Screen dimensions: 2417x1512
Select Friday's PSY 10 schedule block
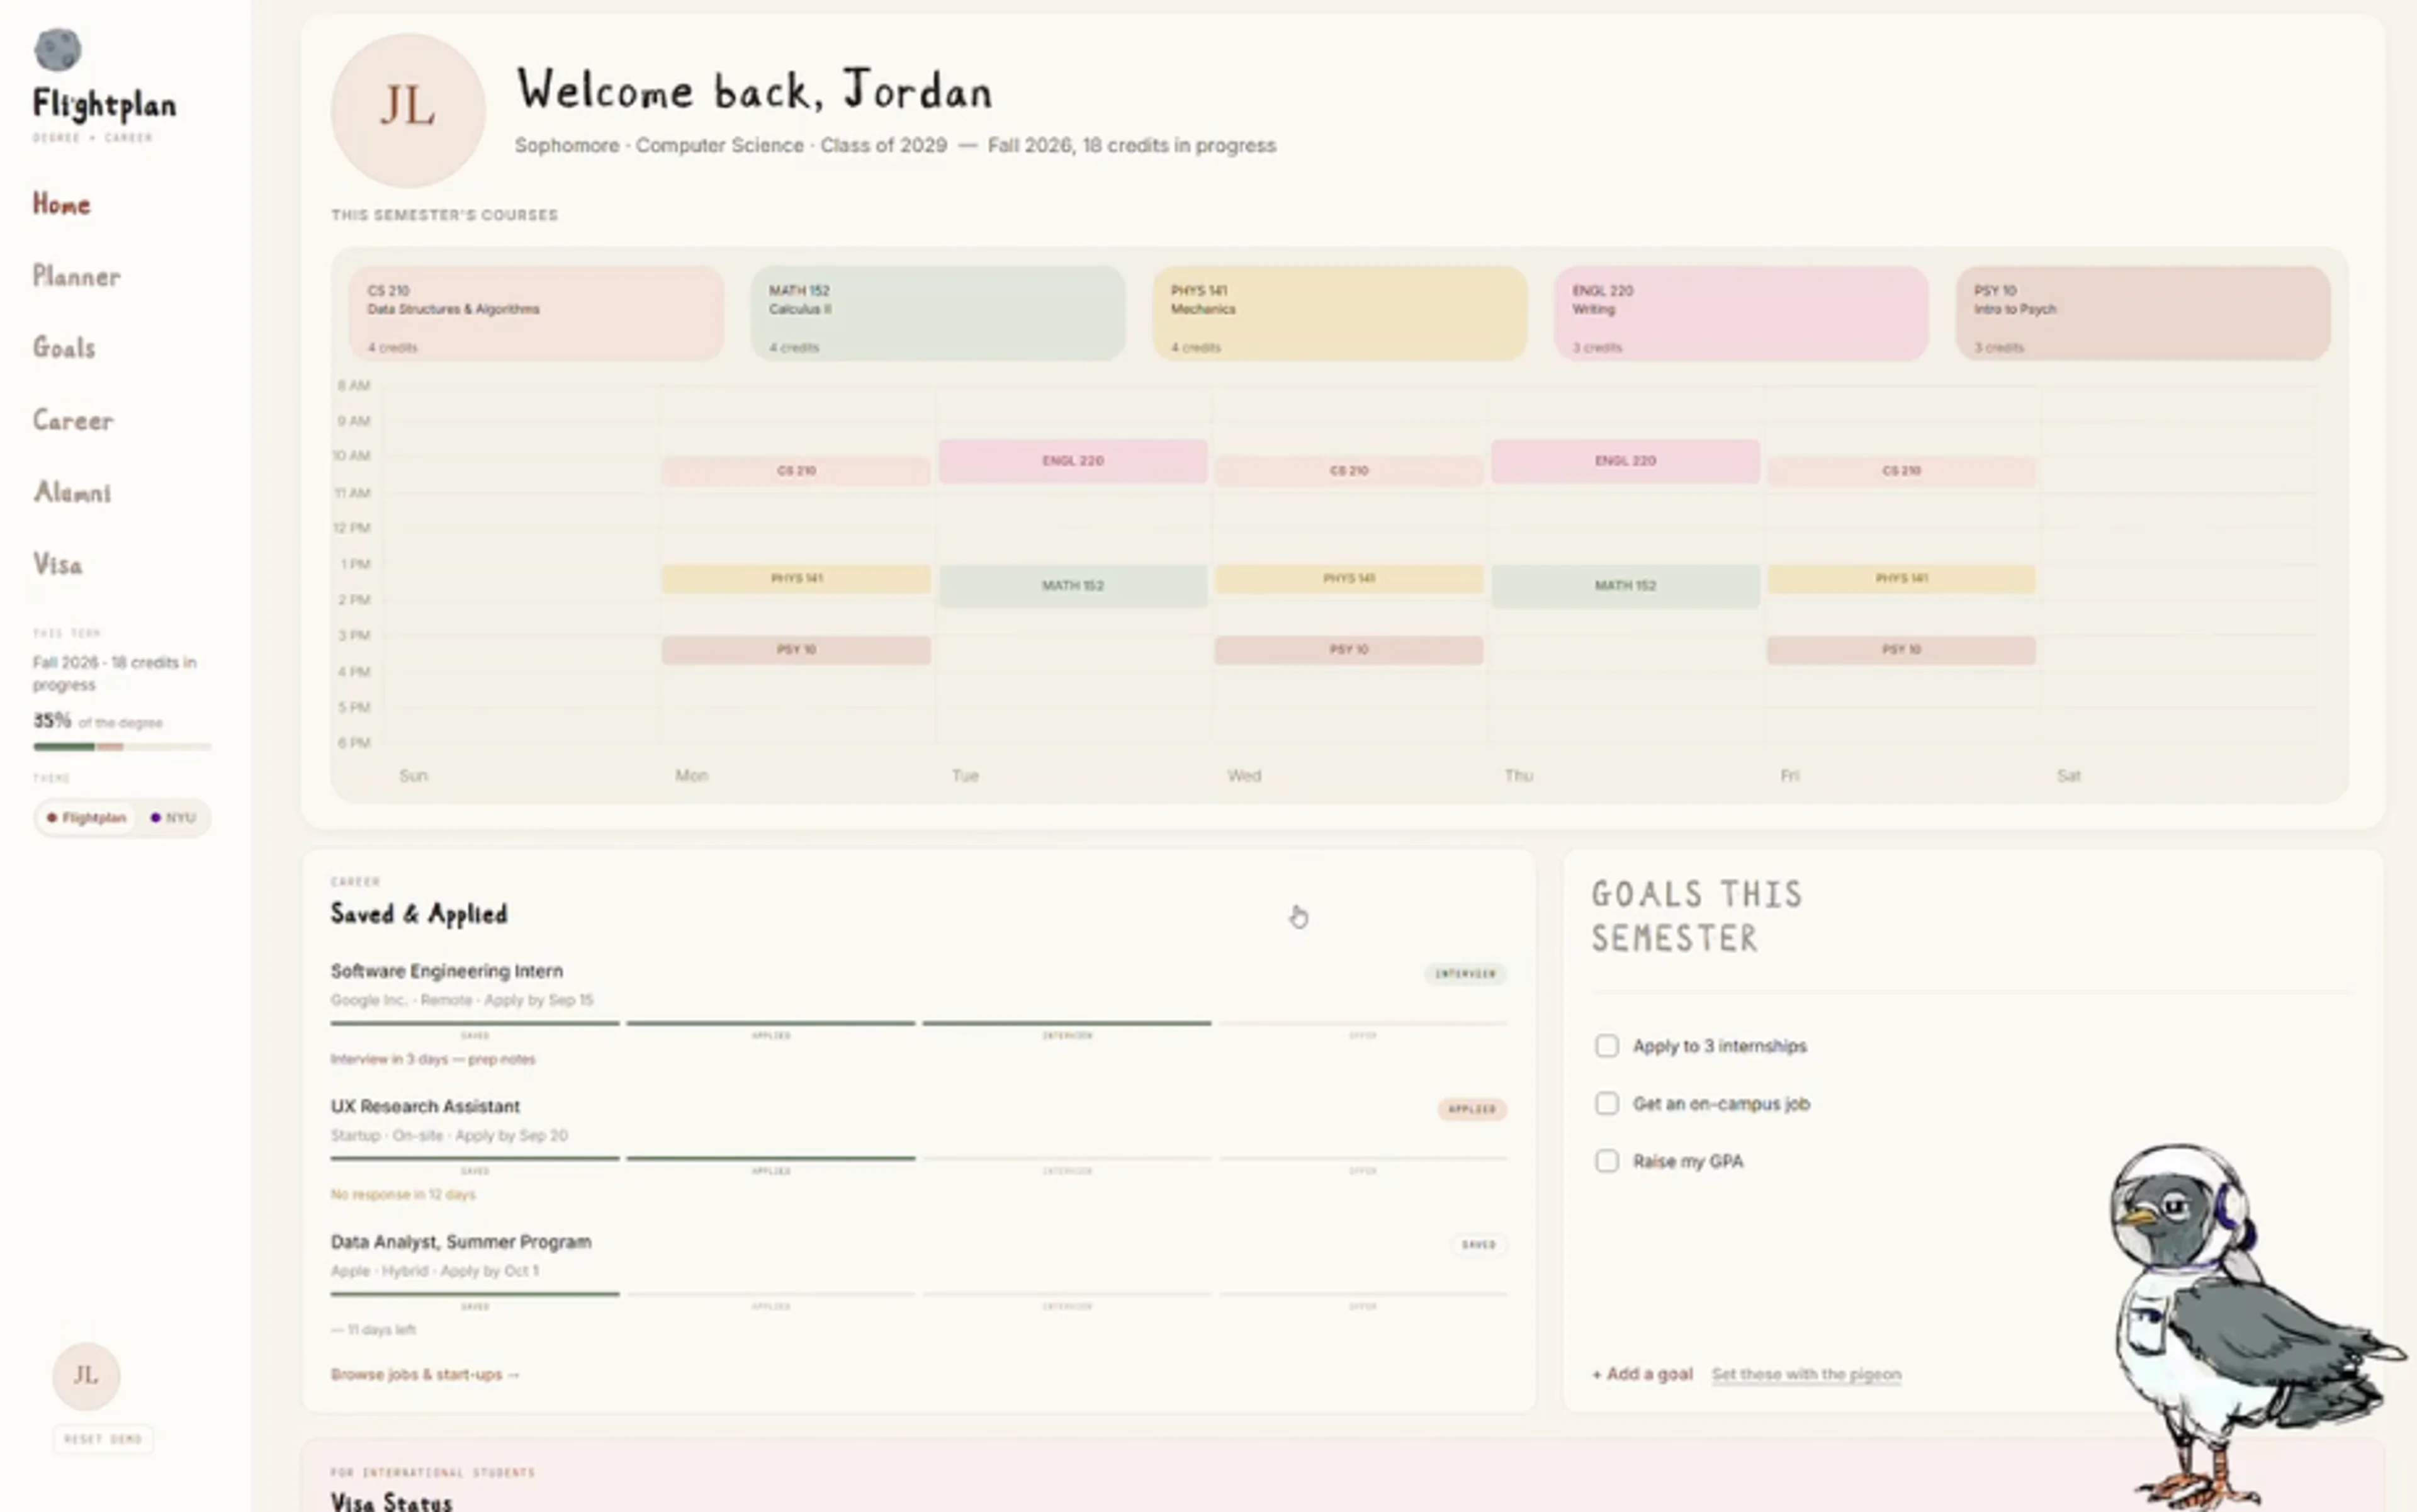(1901, 650)
